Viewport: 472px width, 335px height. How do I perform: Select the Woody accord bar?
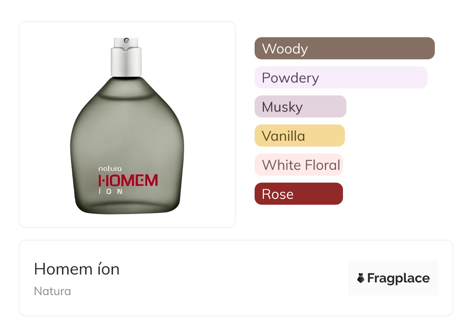[344, 48]
